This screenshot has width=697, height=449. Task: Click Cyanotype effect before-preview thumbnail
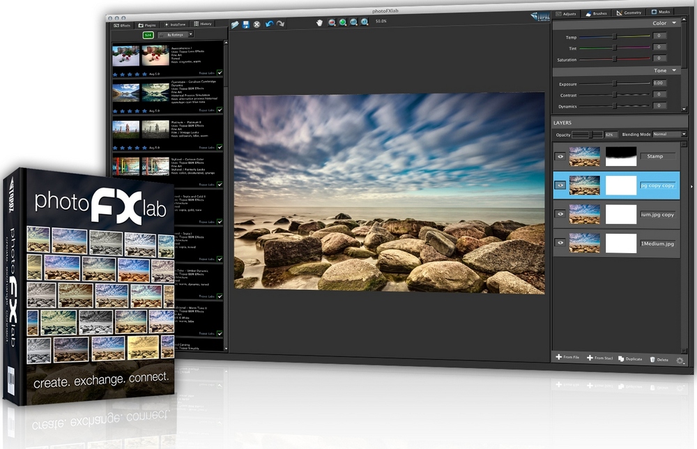pos(125,93)
